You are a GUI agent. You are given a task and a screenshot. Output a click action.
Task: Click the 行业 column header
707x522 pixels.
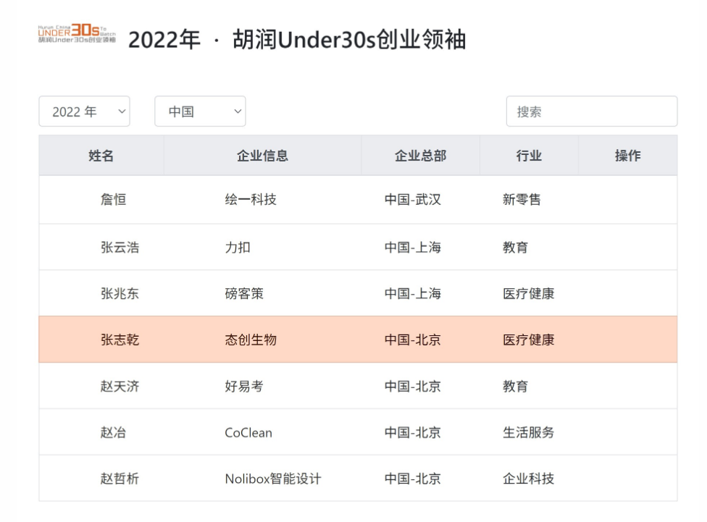coord(529,156)
